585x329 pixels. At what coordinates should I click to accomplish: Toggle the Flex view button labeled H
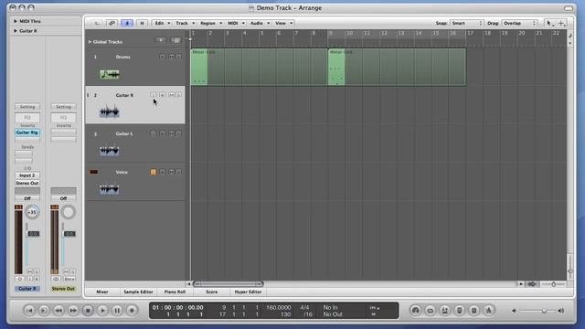point(142,23)
